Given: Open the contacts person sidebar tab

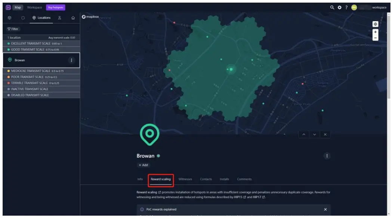Looking at the screenshot, I should click(x=59, y=18).
